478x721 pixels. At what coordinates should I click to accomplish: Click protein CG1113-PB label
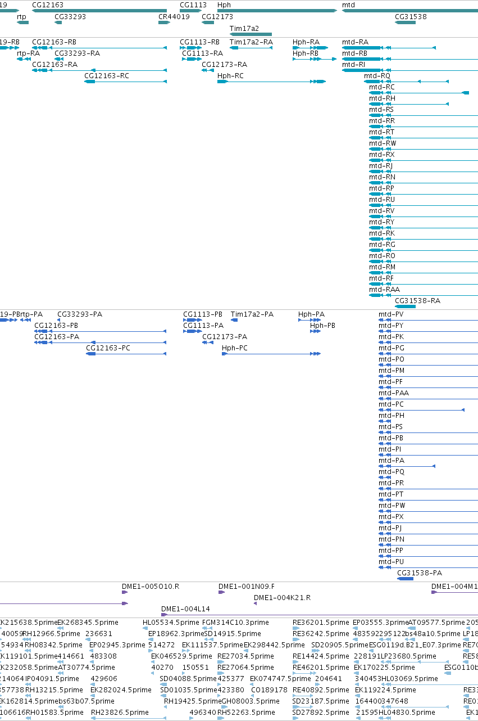click(x=203, y=314)
